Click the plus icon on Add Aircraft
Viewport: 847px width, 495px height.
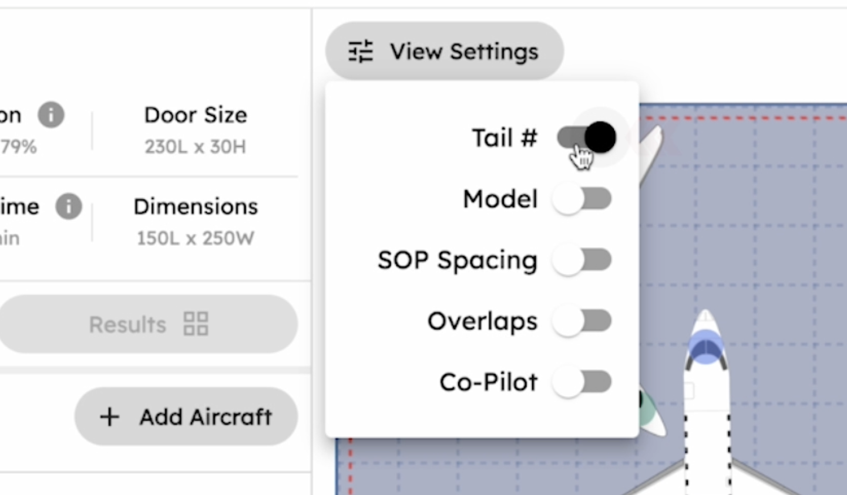pyautogui.click(x=109, y=417)
